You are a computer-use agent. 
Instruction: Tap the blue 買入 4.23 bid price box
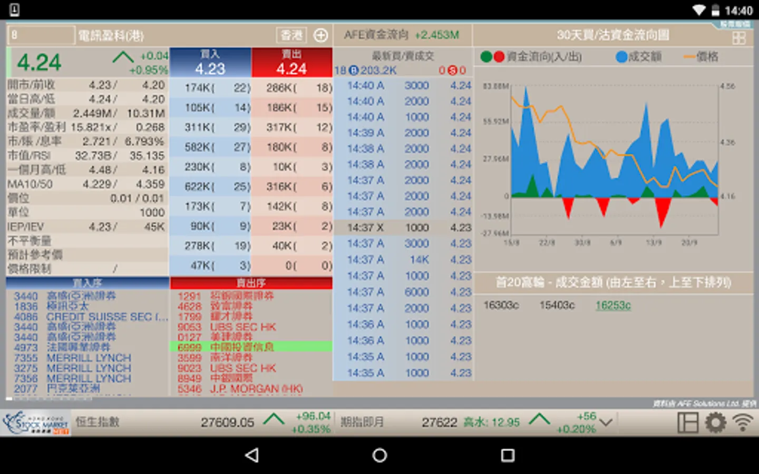[x=210, y=63]
